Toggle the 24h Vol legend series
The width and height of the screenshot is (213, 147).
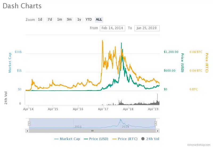150,139
